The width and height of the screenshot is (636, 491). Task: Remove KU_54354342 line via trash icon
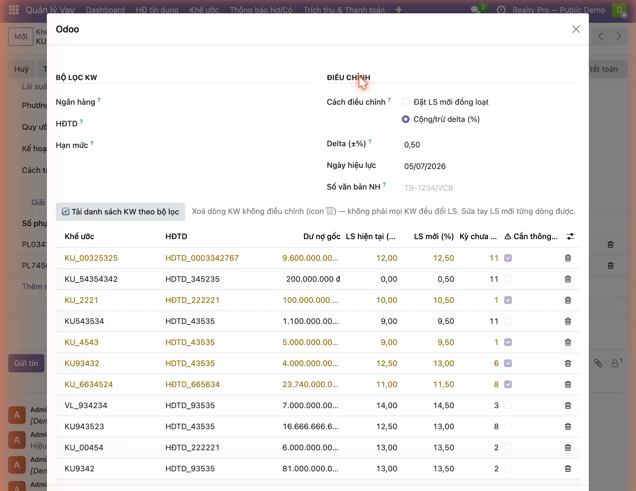(x=568, y=279)
